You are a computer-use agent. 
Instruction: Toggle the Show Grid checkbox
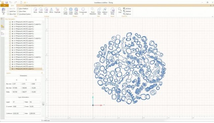point(9,14)
